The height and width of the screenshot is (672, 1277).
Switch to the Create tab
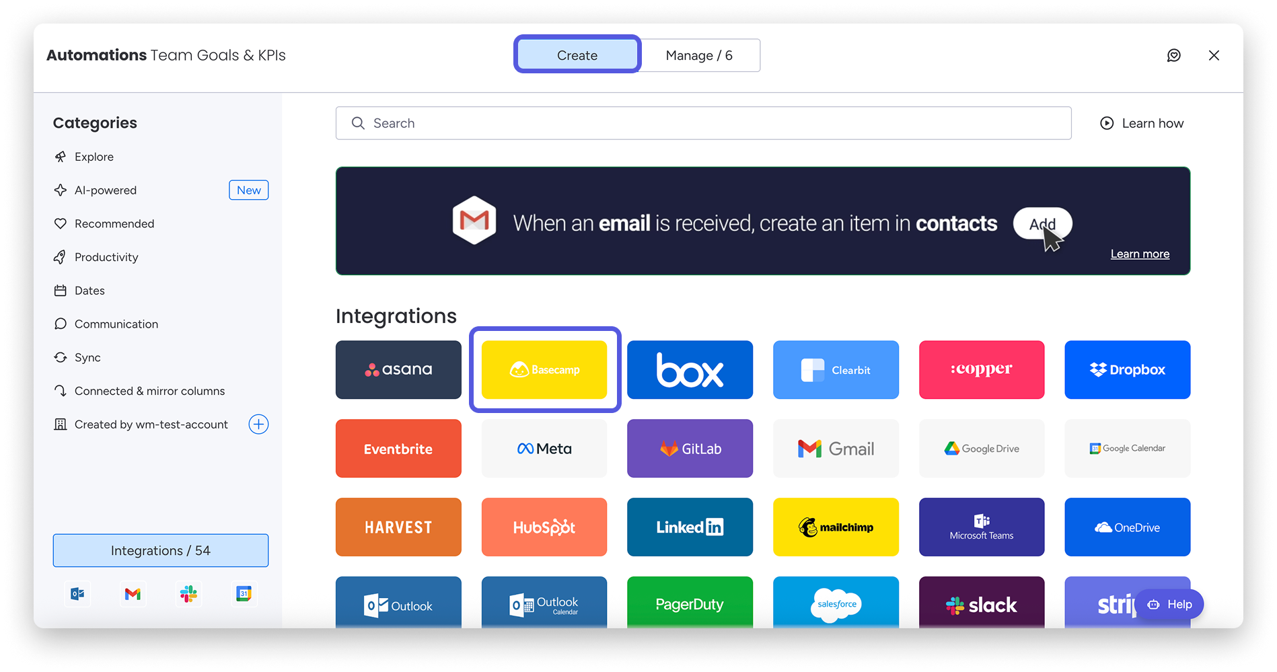click(577, 55)
